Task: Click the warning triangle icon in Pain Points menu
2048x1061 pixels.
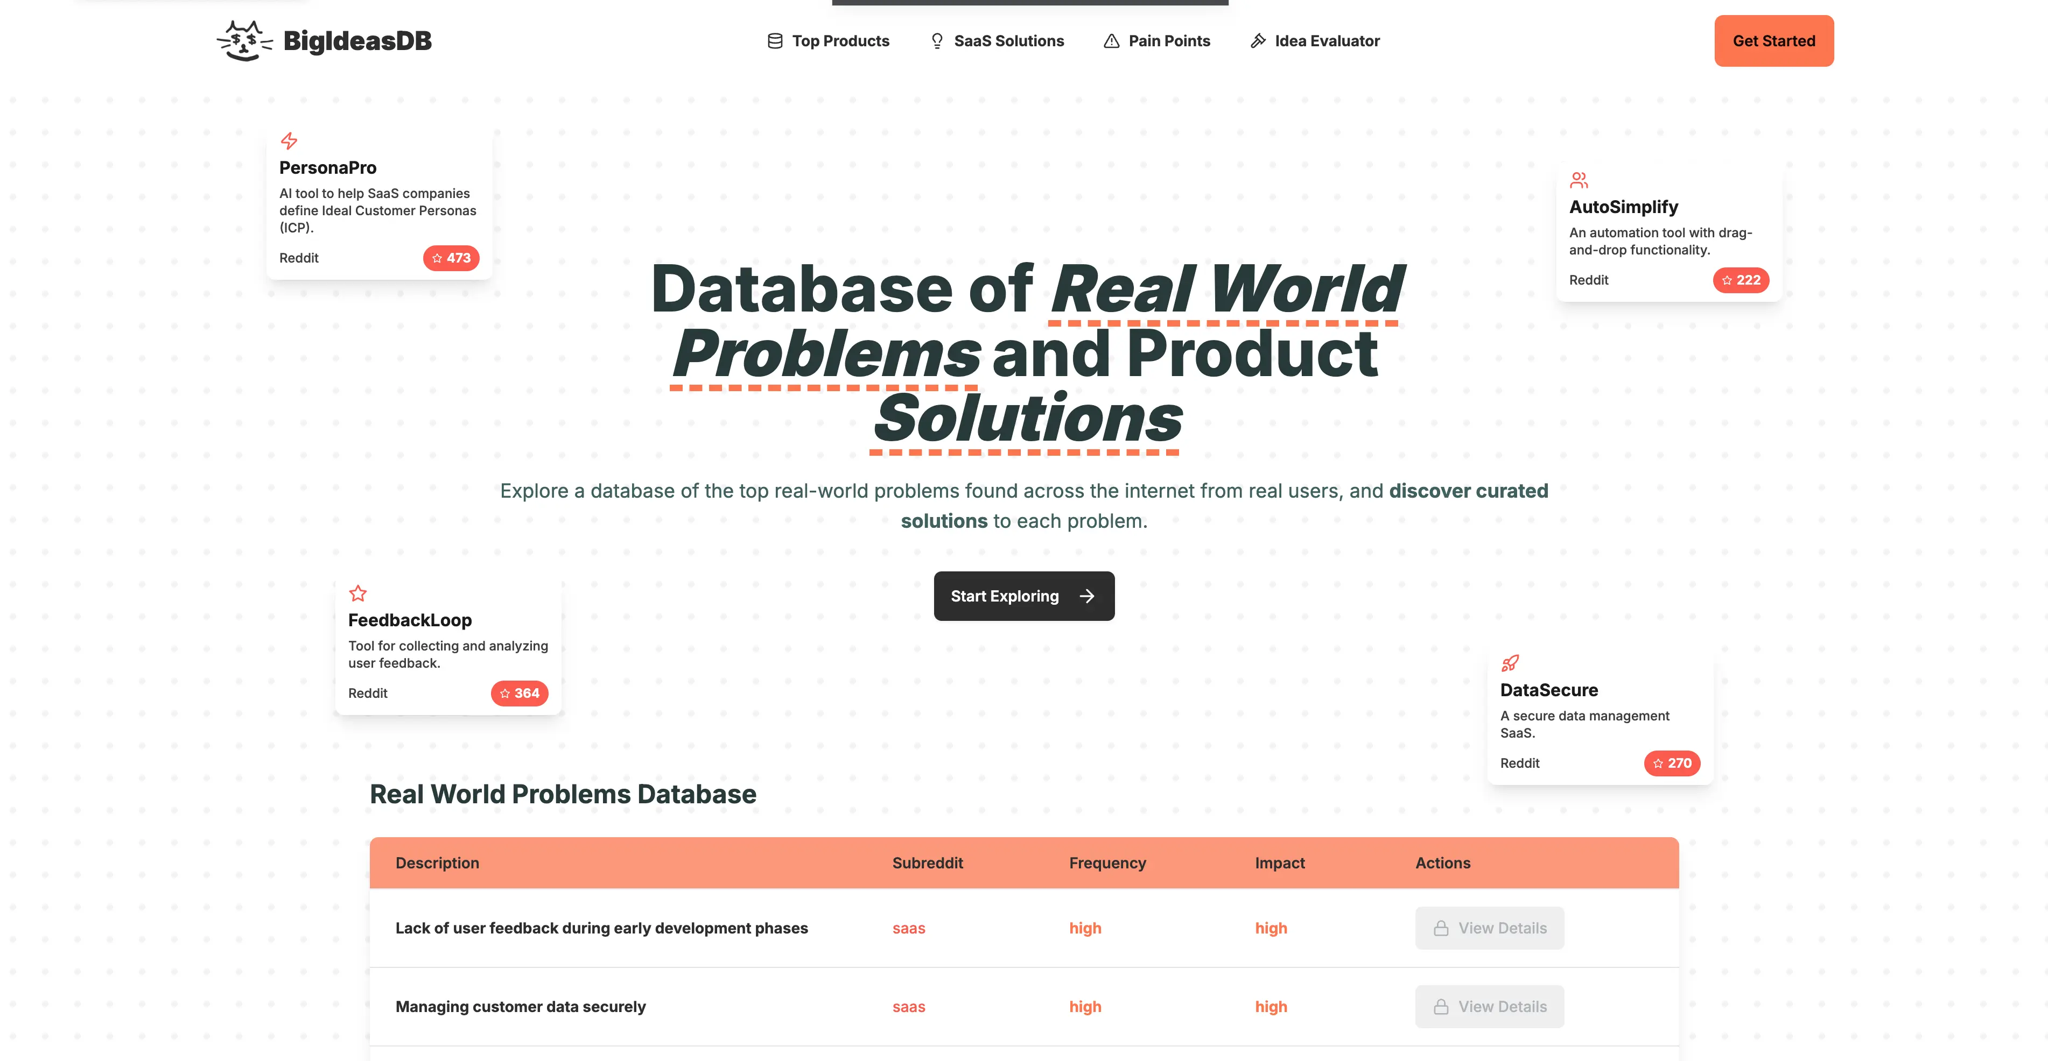Action: (1110, 40)
